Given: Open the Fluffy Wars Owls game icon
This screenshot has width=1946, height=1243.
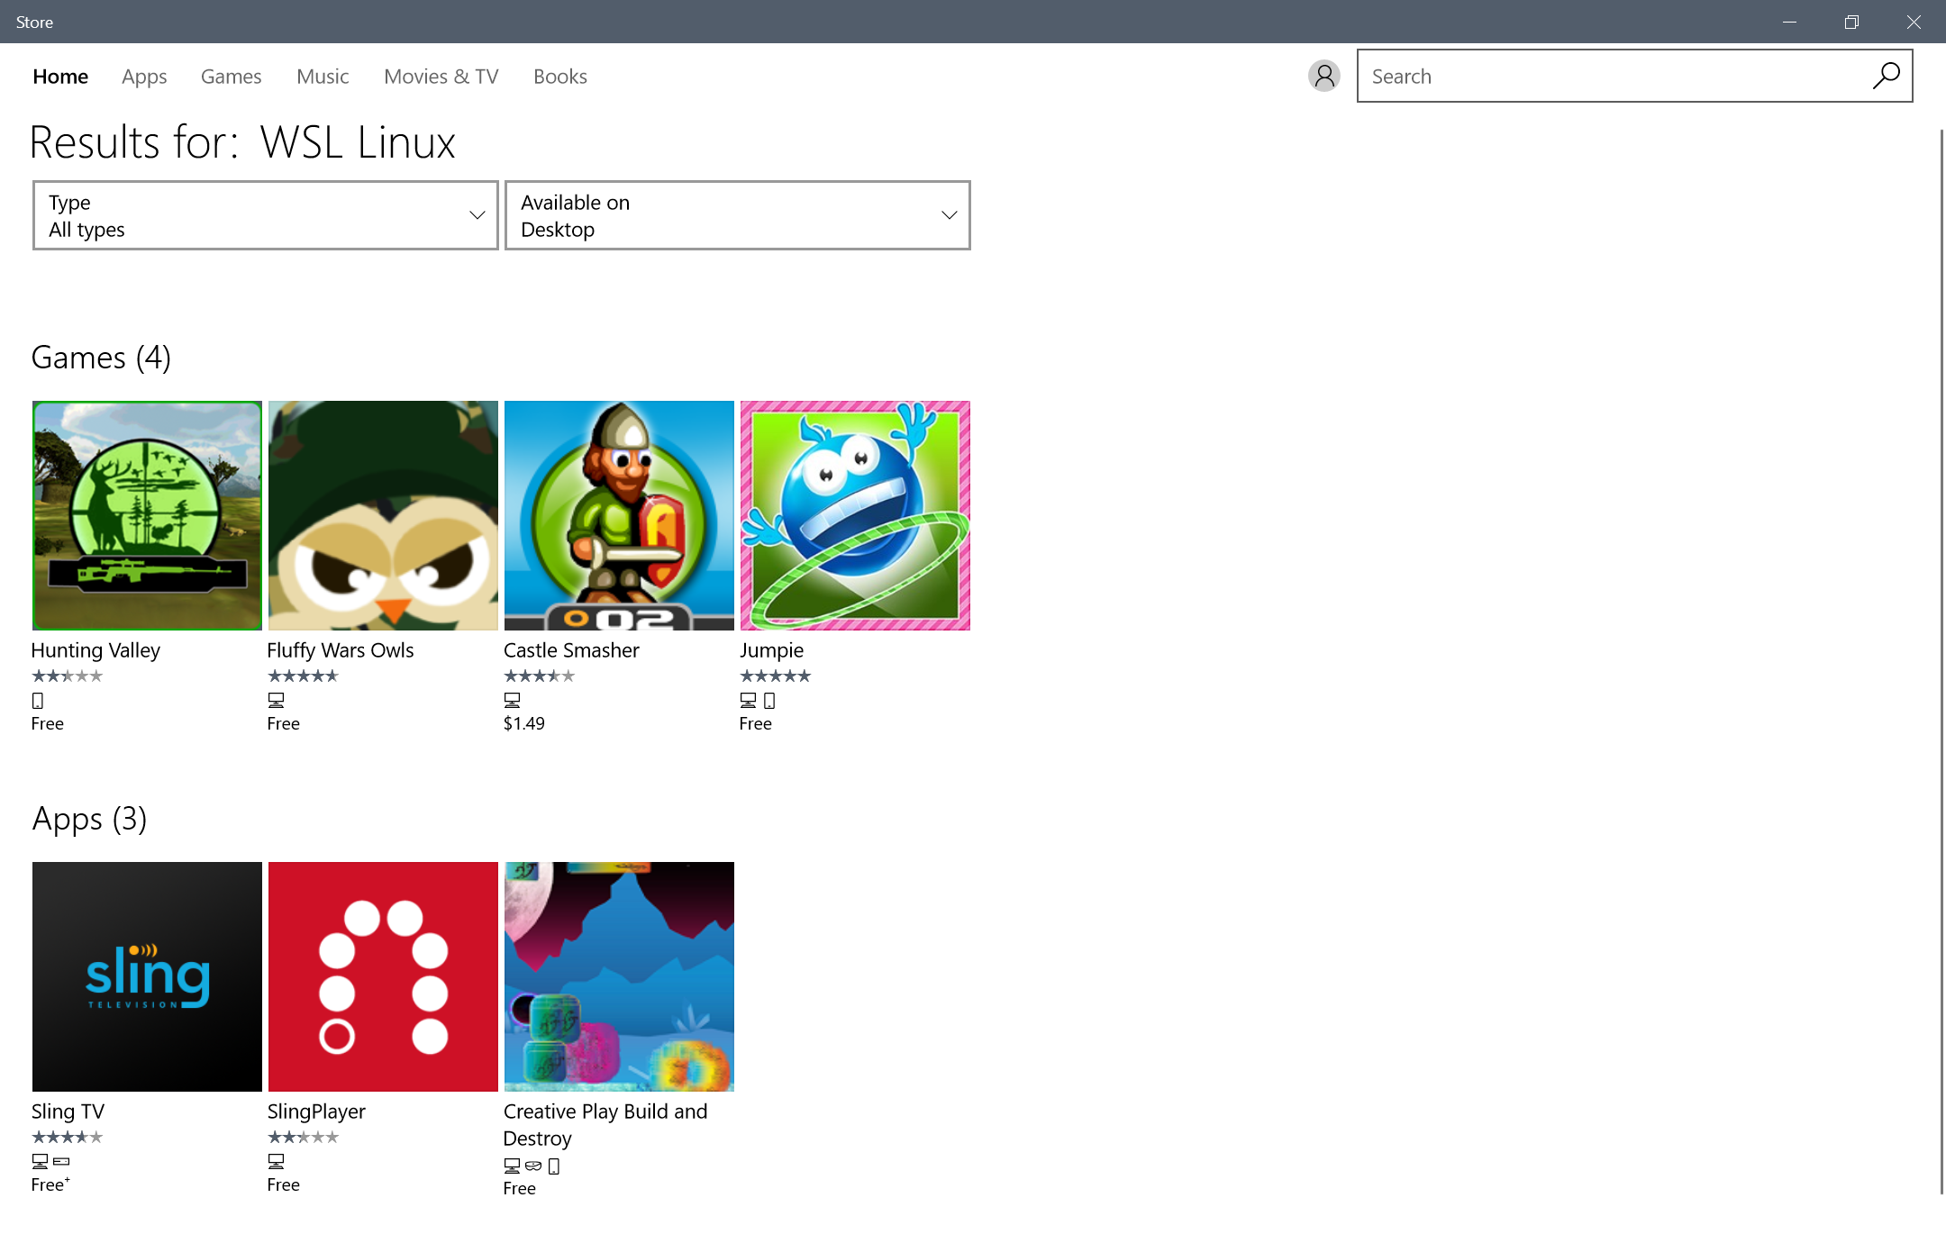Looking at the screenshot, I should click(383, 515).
